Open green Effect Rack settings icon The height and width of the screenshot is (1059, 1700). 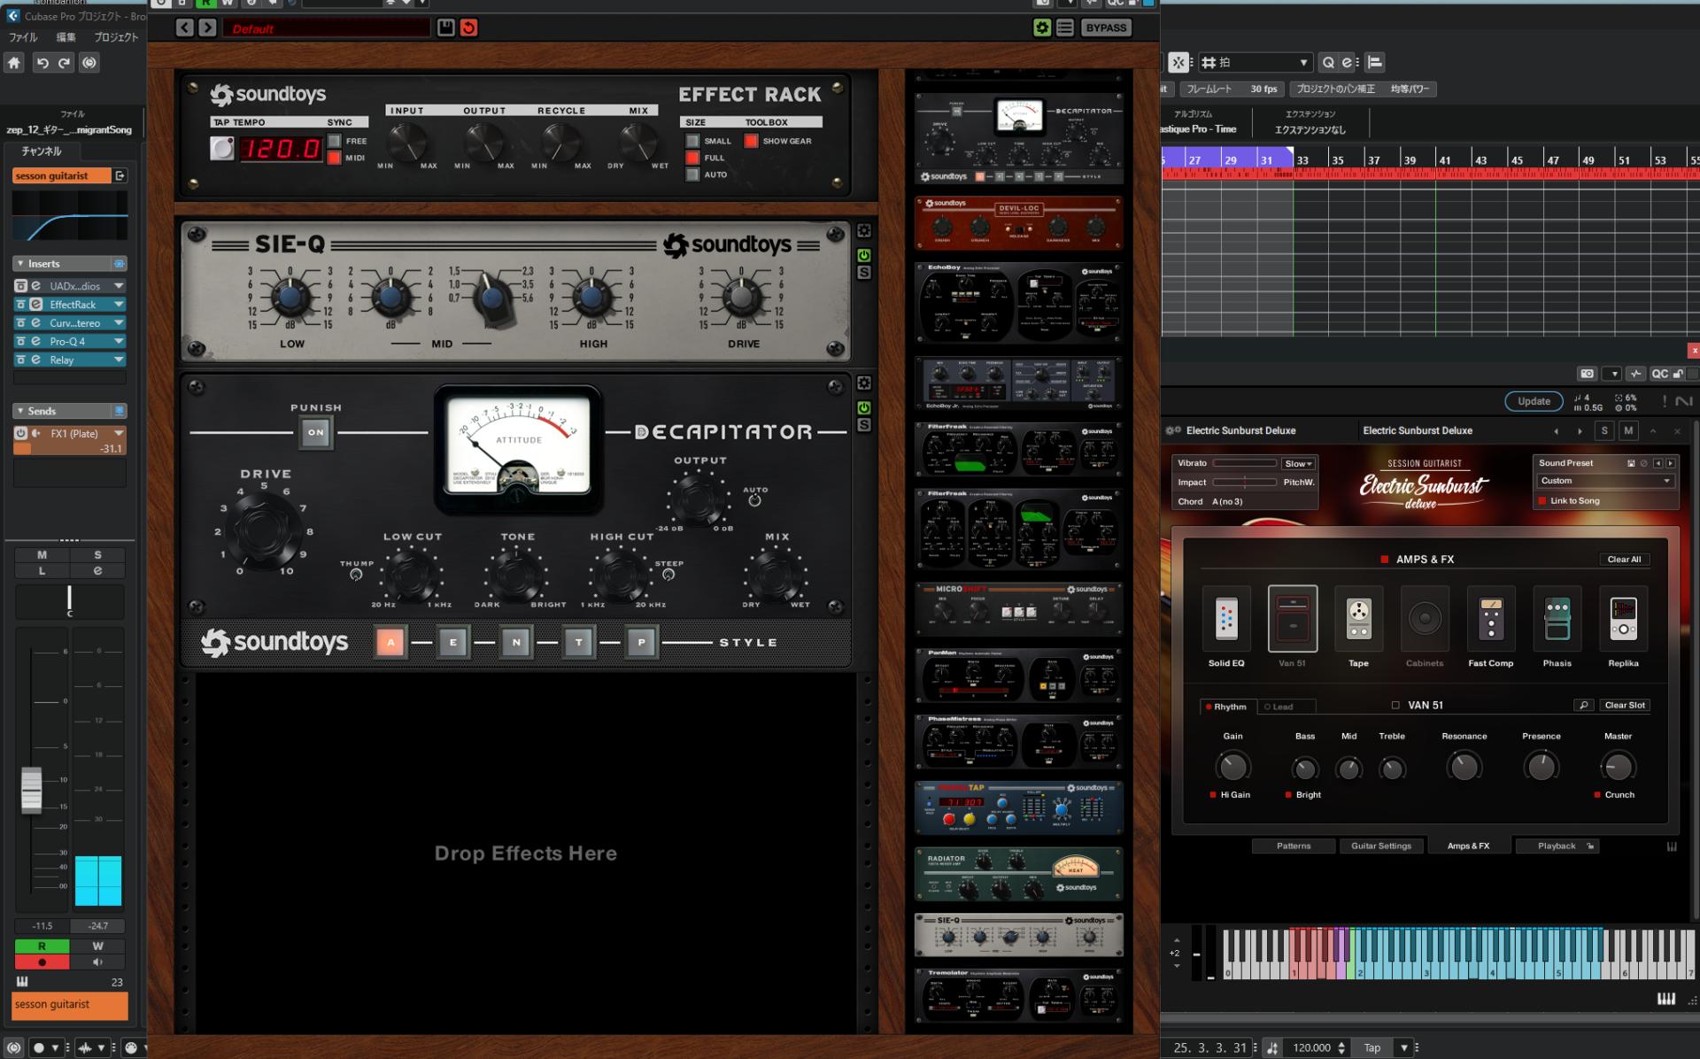(x=1042, y=27)
